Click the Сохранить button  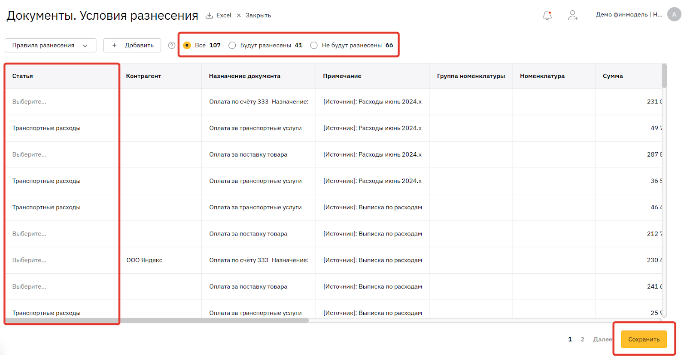click(644, 339)
